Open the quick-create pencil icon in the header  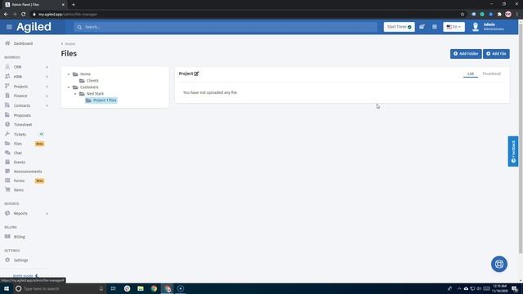(422, 27)
